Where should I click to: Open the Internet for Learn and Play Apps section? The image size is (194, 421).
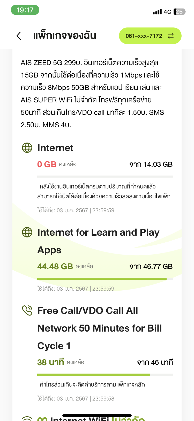98,241
